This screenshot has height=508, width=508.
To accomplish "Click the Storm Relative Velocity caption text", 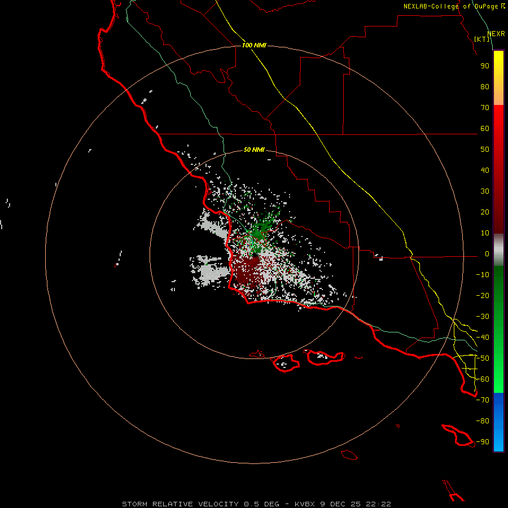I will point(257,504).
